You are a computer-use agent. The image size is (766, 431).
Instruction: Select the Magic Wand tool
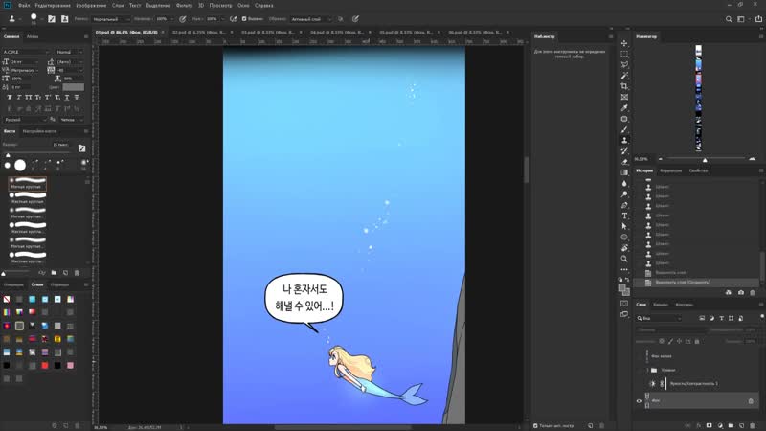tap(624, 76)
